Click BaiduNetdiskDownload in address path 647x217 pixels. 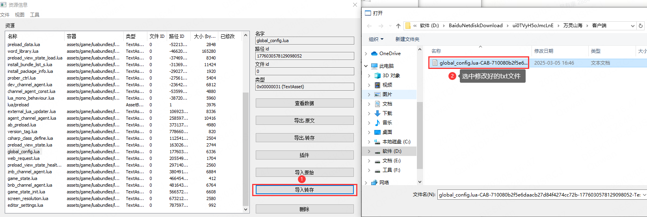476,26
